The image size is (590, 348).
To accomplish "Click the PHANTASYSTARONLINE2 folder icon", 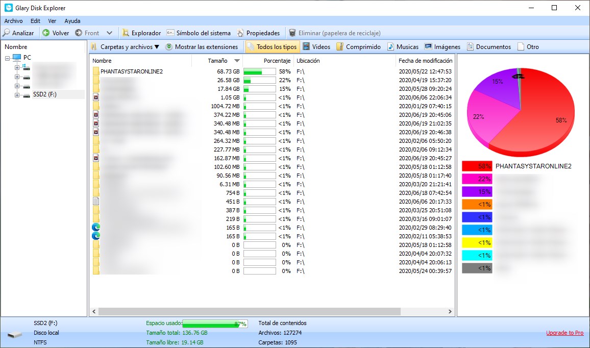I will click(x=96, y=71).
